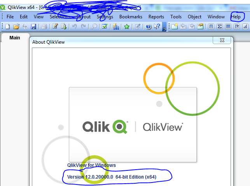Open the Reports menu
The width and height of the screenshot is (250, 186).
tap(156, 17)
